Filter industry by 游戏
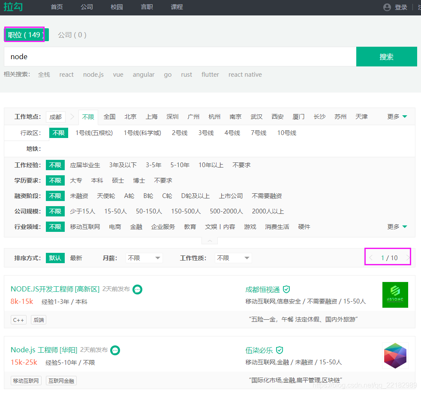The height and width of the screenshot is (393, 421). (250, 227)
